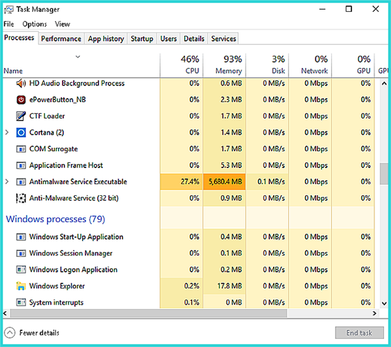Click the Anti-Malware Service (32 bit) gear icon
This screenshot has height=347, width=391.
pos(21,199)
